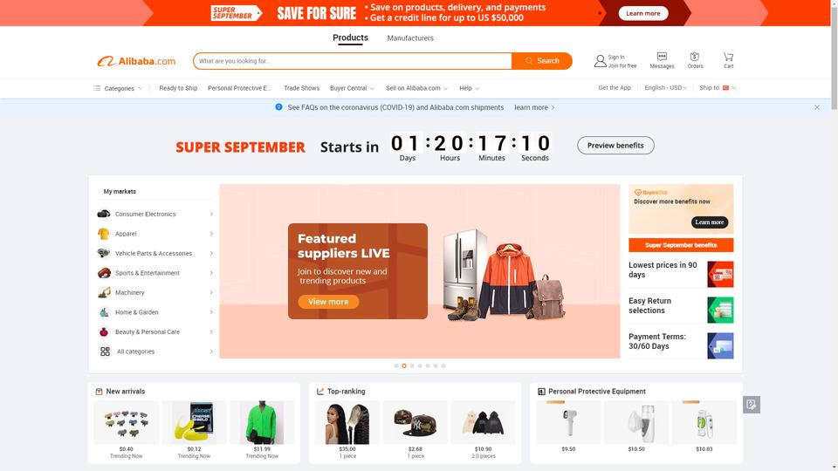Click the floating feedback survey icon

point(752,404)
